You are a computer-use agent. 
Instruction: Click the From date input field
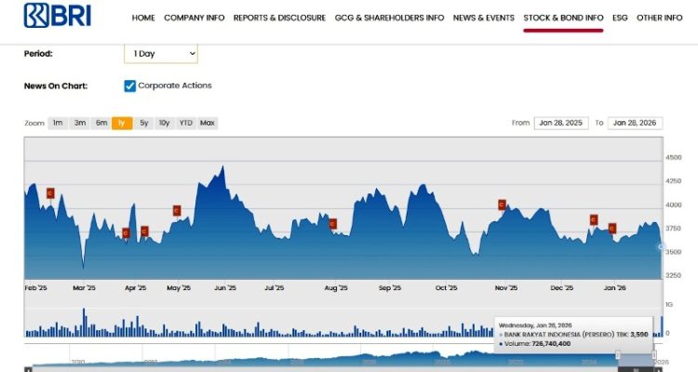pos(560,123)
